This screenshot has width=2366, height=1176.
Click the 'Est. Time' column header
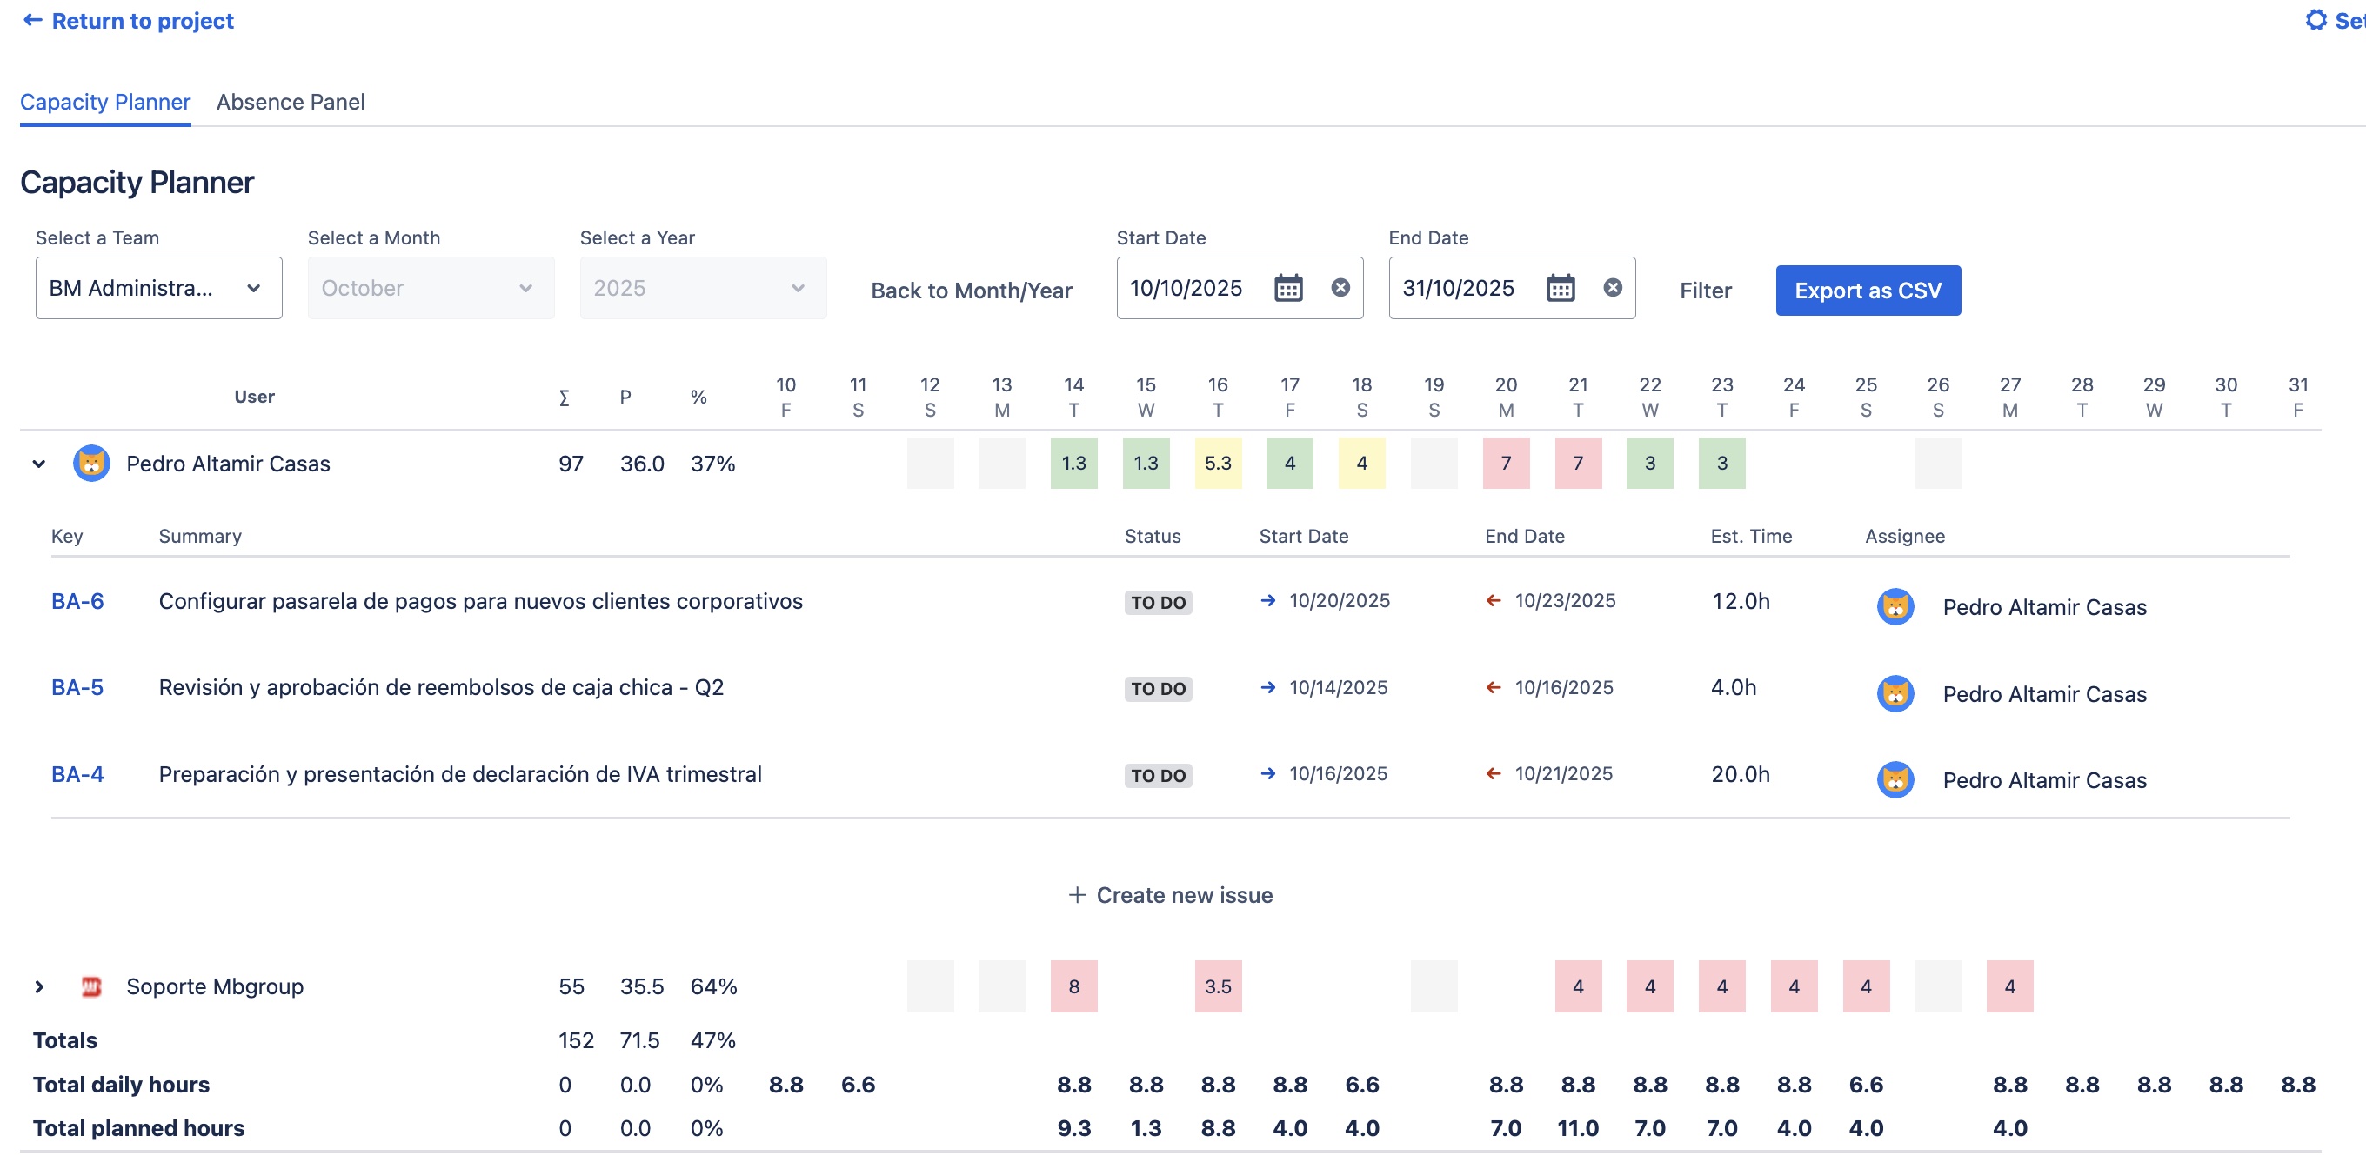(1752, 537)
